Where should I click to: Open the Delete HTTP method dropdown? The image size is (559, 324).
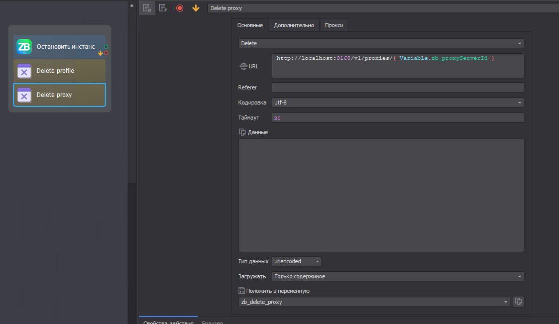coord(381,43)
